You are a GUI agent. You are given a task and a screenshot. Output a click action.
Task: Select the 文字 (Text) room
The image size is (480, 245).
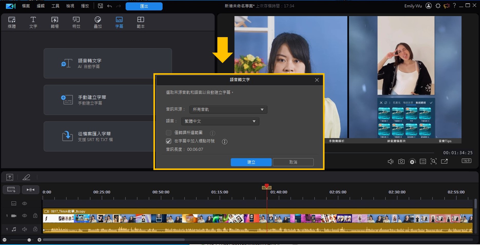point(33,22)
